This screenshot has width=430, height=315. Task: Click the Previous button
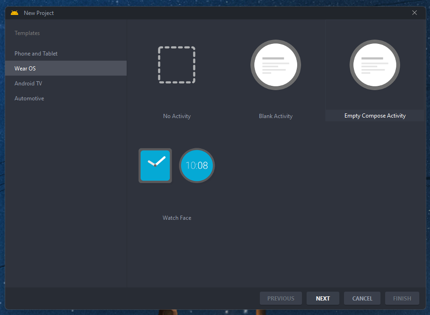[281, 298]
